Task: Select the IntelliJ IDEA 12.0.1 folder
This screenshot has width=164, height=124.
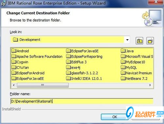Action: (x=84, y=79)
